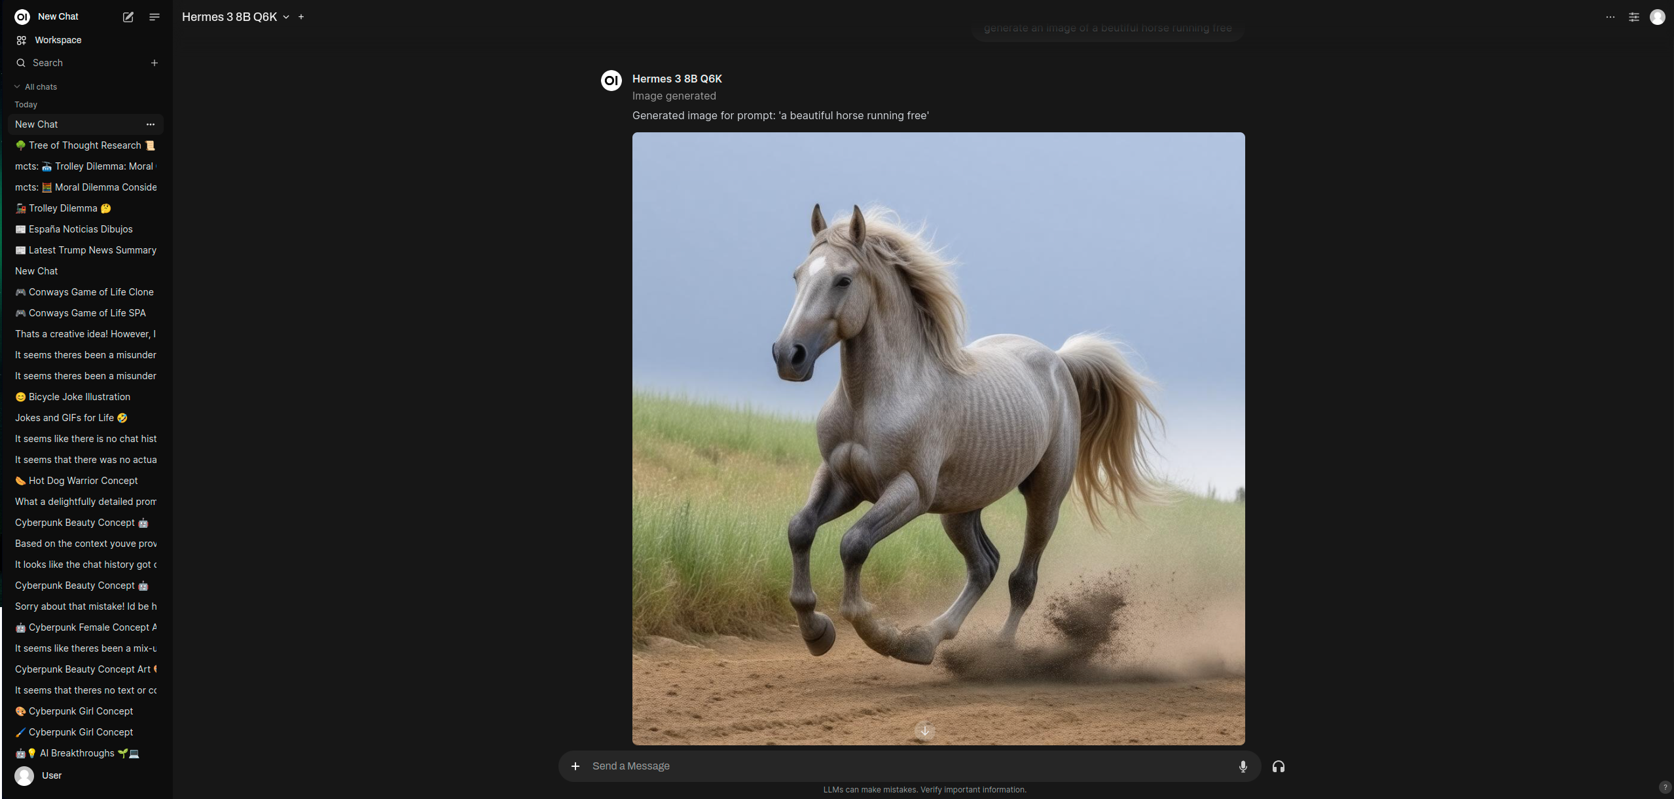Click the attach plus in message box
The width and height of the screenshot is (1674, 799).
[575, 766]
